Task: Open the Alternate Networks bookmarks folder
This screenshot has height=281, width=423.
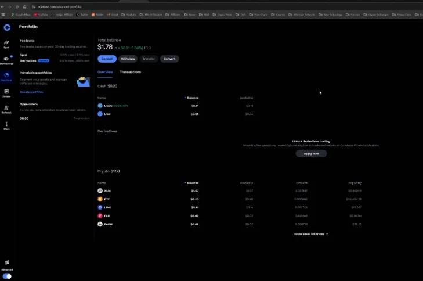Action: (x=302, y=15)
